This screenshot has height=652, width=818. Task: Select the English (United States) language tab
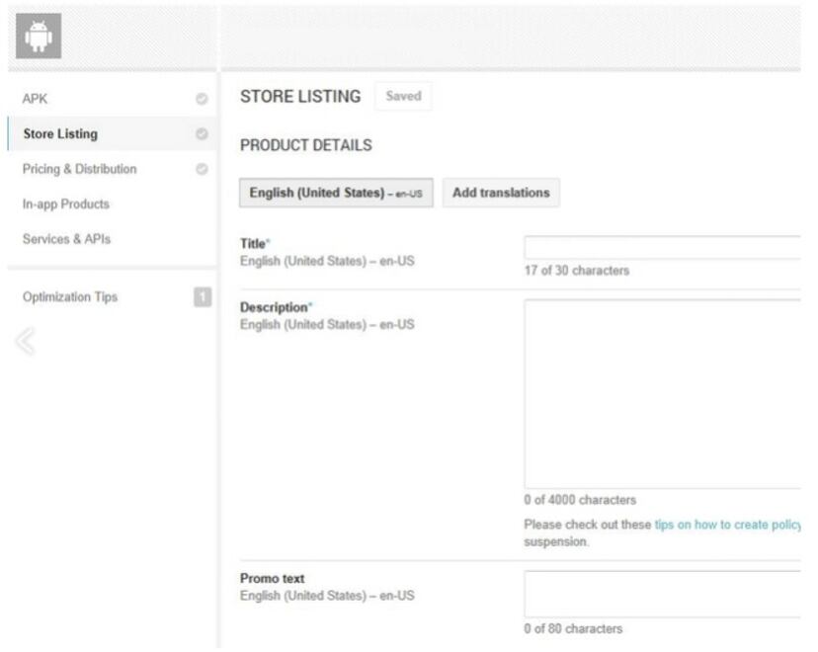(336, 193)
